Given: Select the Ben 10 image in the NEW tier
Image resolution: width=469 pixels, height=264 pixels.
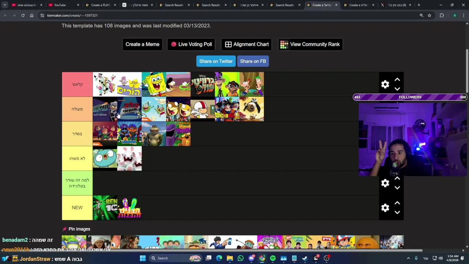Looking at the screenshot, I should 105,208.
